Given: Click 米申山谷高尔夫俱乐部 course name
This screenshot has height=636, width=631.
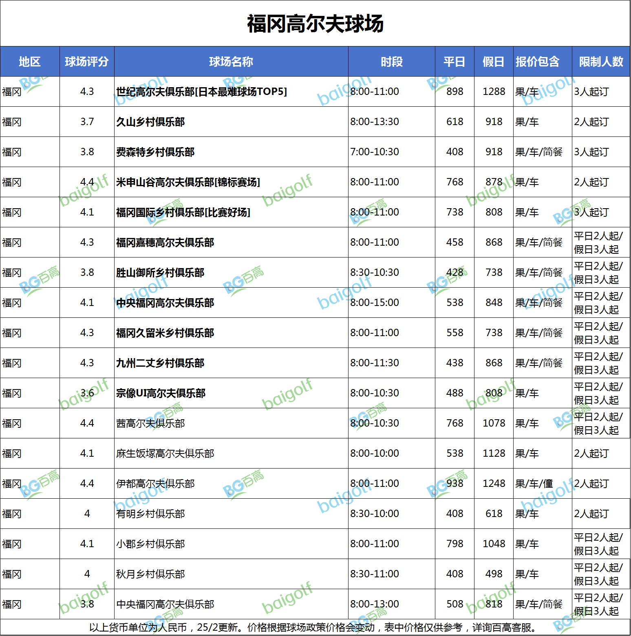Looking at the screenshot, I should point(188,182).
